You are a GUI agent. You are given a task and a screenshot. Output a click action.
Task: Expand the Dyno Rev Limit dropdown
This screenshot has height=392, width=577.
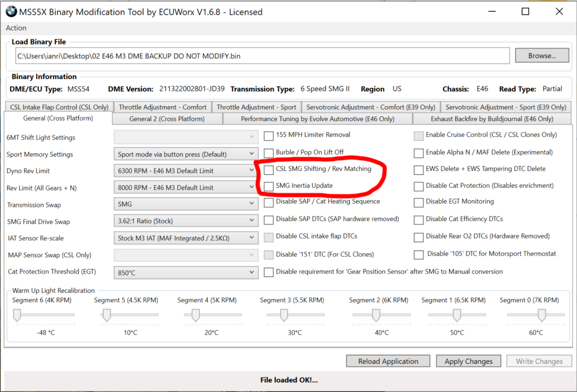coord(186,170)
